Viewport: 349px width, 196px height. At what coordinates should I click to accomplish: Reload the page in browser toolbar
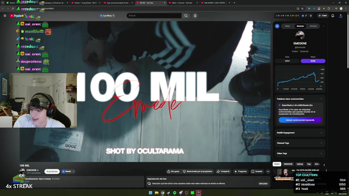pos(13,8)
